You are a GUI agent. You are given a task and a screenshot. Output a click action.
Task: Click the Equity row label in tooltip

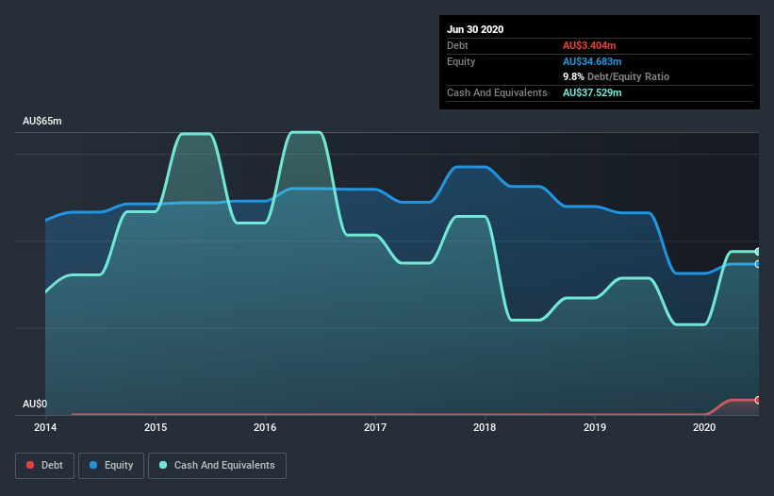click(x=461, y=61)
